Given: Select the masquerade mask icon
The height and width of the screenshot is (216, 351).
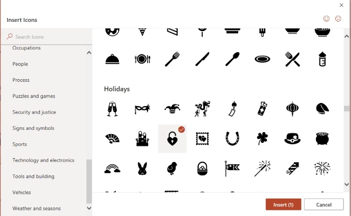Looking at the screenshot, I should pos(142,109).
